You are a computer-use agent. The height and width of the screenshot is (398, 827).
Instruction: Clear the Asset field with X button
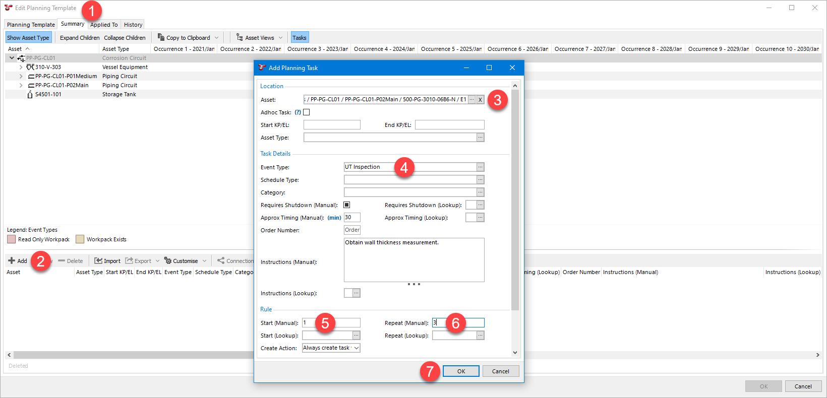pos(480,100)
